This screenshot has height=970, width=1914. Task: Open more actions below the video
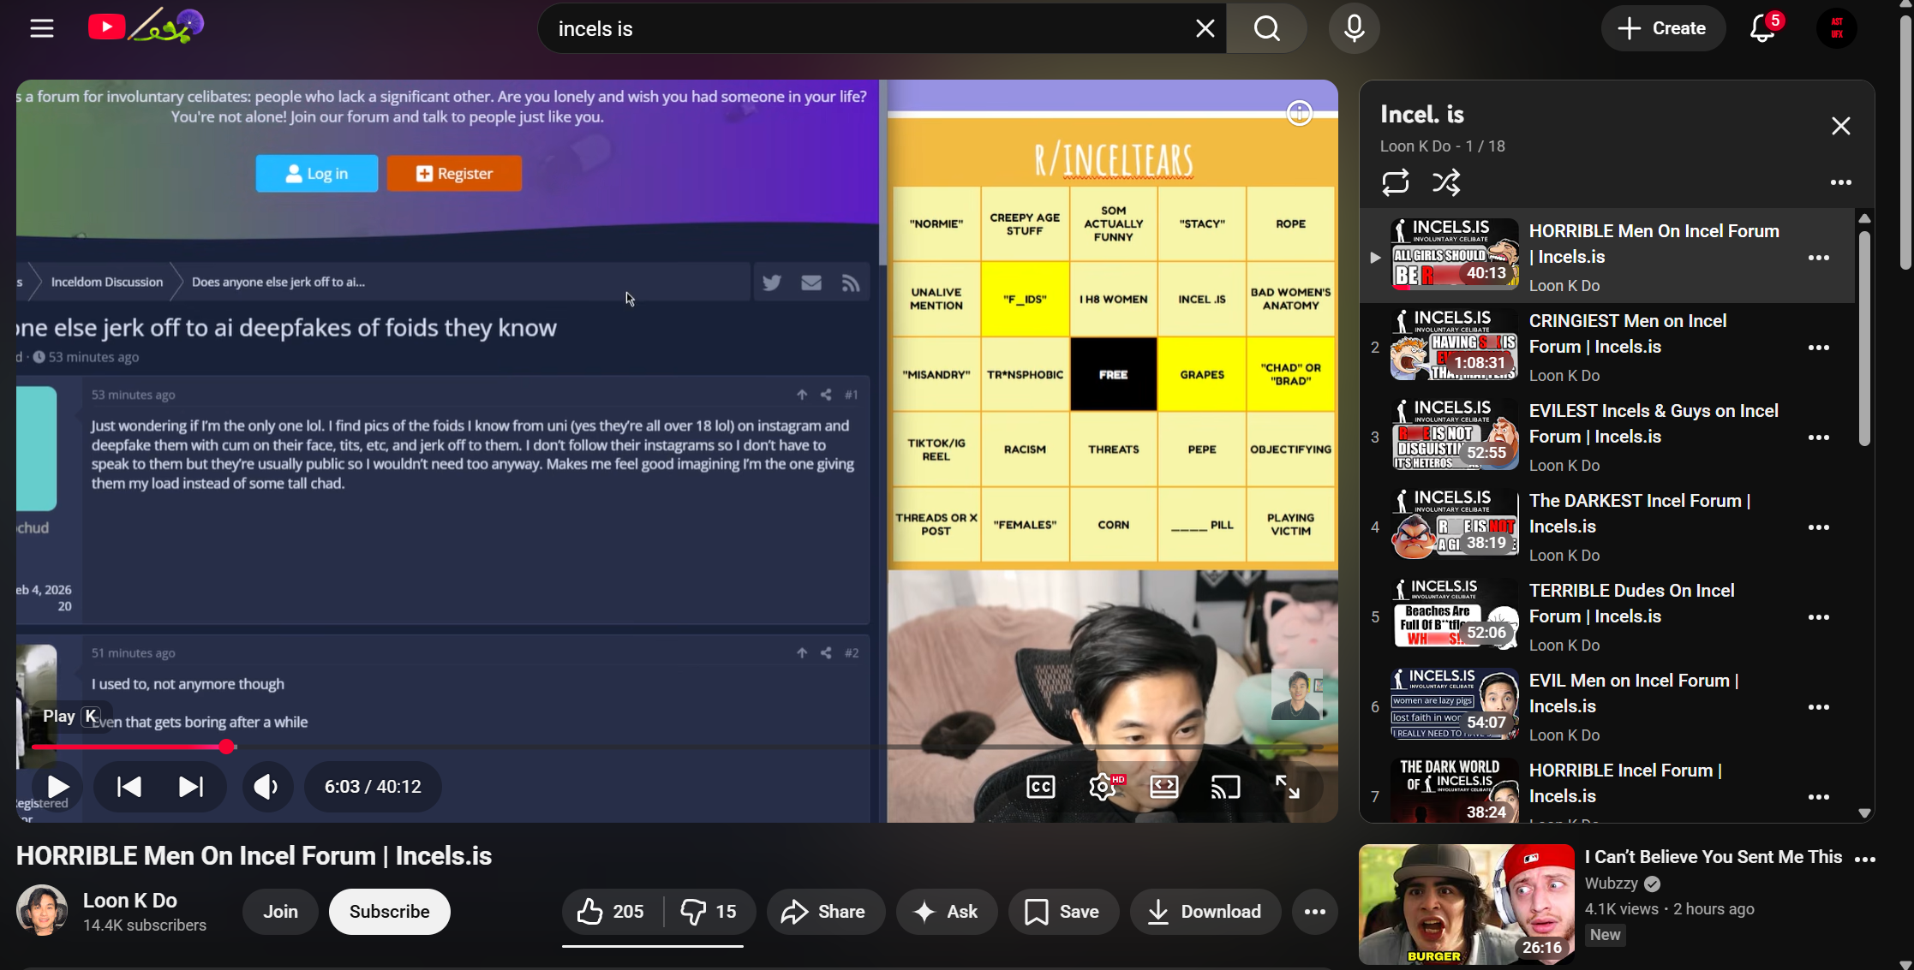point(1315,911)
